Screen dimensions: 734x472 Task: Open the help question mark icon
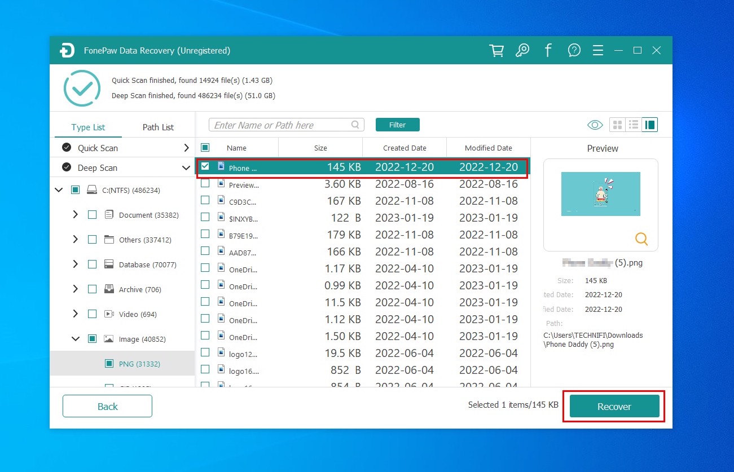click(x=574, y=51)
